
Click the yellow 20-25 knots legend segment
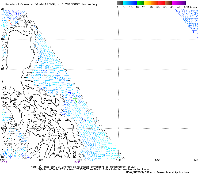coord(148,3)
